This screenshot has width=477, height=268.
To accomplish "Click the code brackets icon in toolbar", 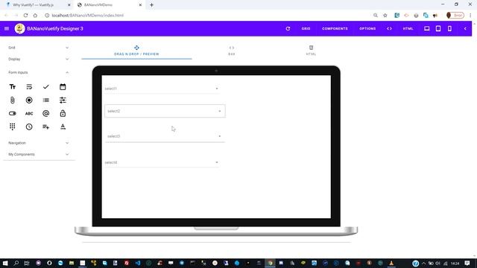I will 389,28.
